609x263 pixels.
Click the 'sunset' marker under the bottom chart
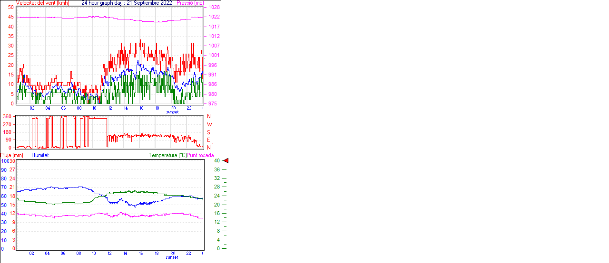point(172,257)
